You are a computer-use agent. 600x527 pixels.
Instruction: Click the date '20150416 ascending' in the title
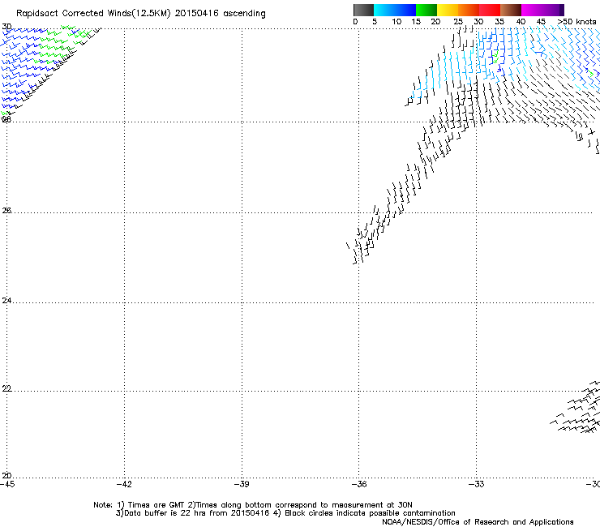(220, 14)
